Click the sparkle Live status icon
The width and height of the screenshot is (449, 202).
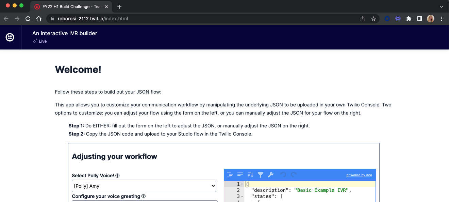35,41
